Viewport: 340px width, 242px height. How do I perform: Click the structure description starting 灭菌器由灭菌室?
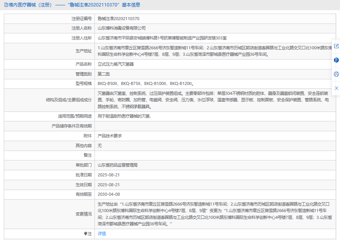(213, 100)
